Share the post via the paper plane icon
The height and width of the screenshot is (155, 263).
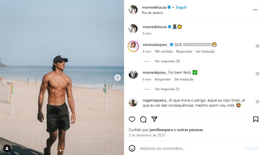coord(154,119)
